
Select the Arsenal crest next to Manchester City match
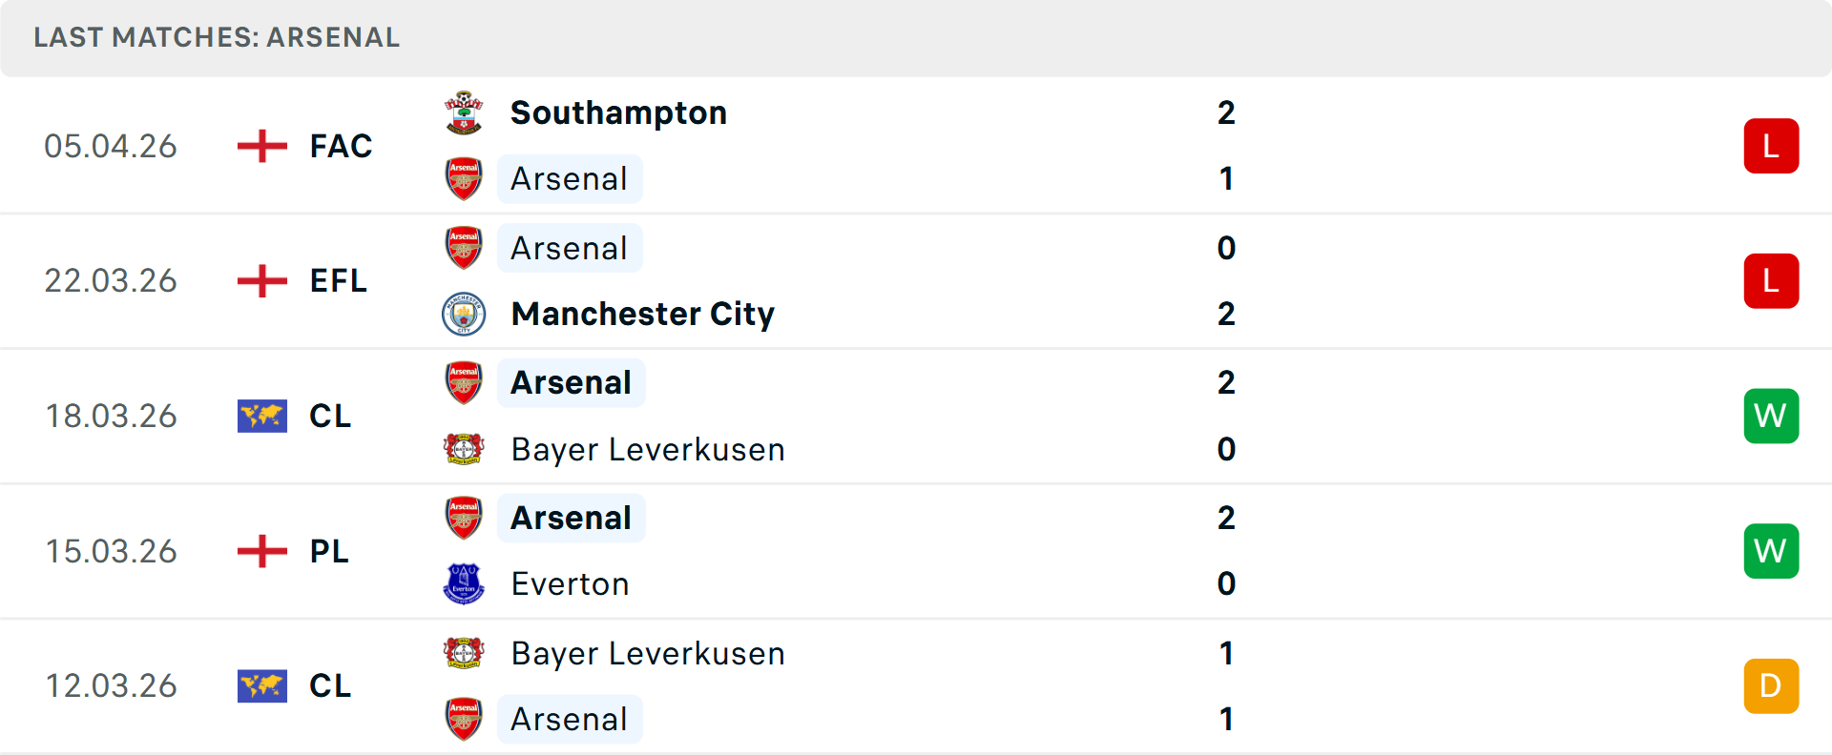pyautogui.click(x=464, y=247)
